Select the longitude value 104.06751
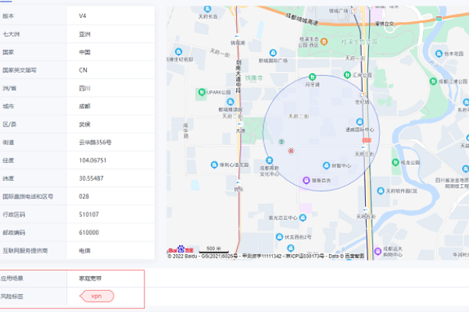Viewport: 469px width, 312px height. point(93,161)
